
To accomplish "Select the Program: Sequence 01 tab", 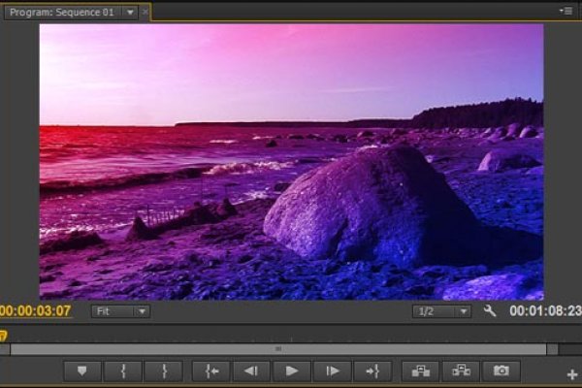I will pos(60,12).
